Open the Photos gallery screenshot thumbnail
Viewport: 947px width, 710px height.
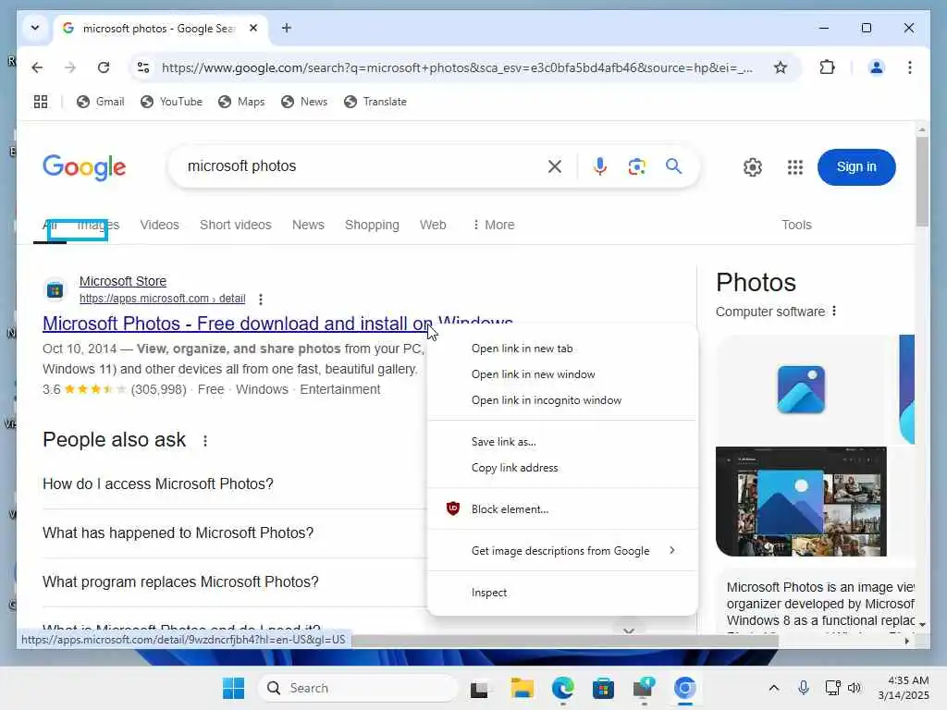click(801, 501)
